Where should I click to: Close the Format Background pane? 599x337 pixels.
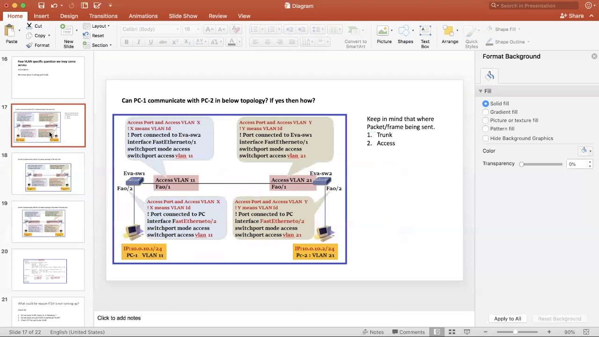tap(594, 56)
